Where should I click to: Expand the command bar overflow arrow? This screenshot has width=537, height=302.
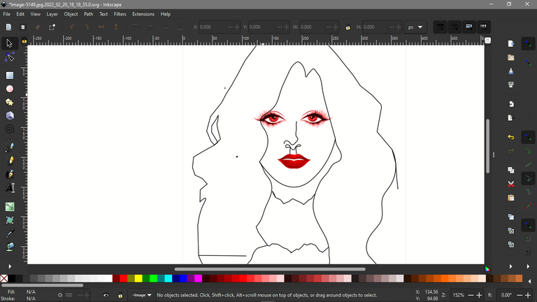click(510, 266)
